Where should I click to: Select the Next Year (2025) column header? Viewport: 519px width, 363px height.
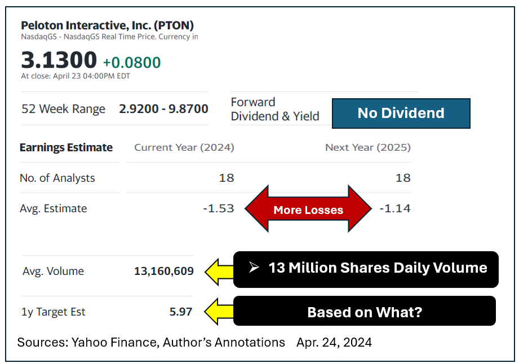tap(368, 147)
